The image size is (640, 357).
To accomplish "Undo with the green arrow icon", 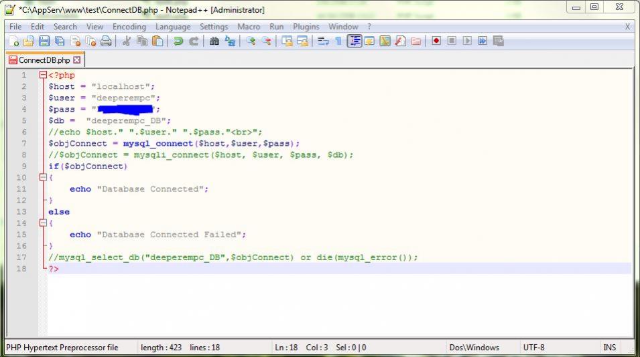I will [x=178, y=41].
